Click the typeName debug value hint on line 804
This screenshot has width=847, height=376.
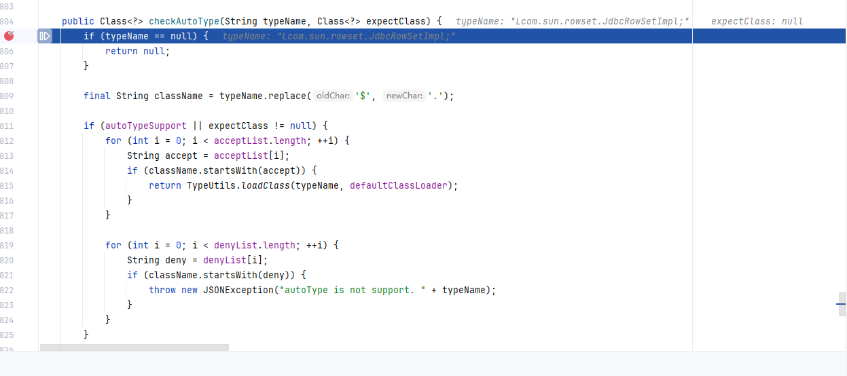[573, 21]
